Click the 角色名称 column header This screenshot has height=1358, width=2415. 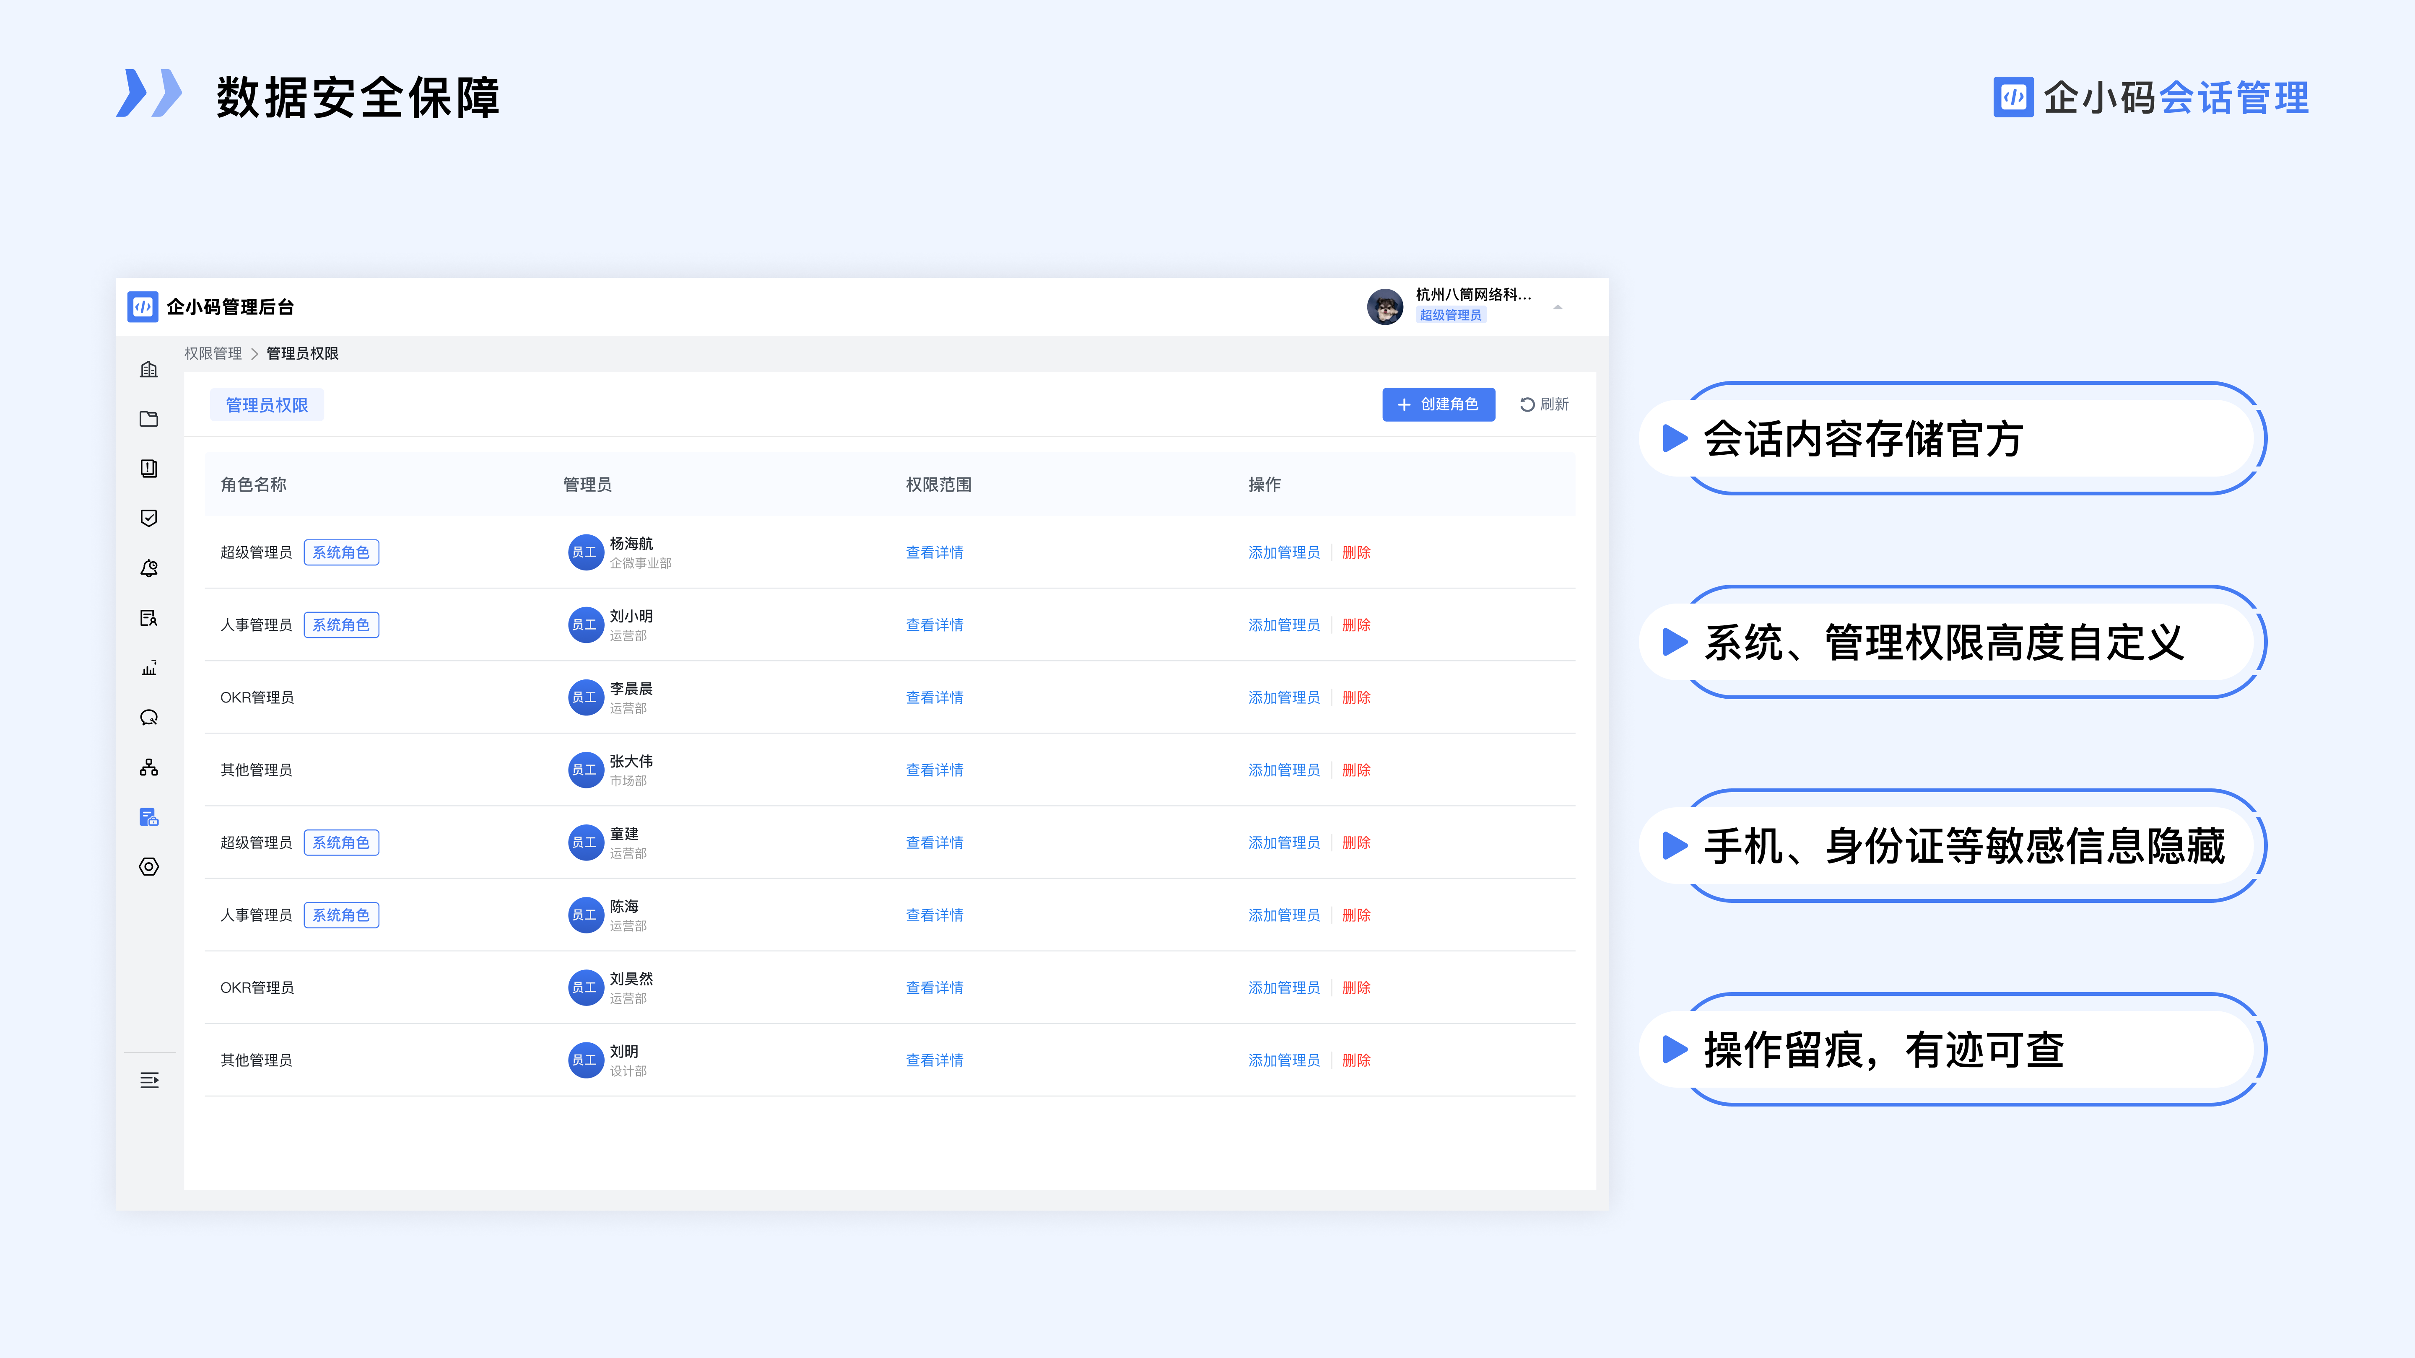(x=253, y=485)
